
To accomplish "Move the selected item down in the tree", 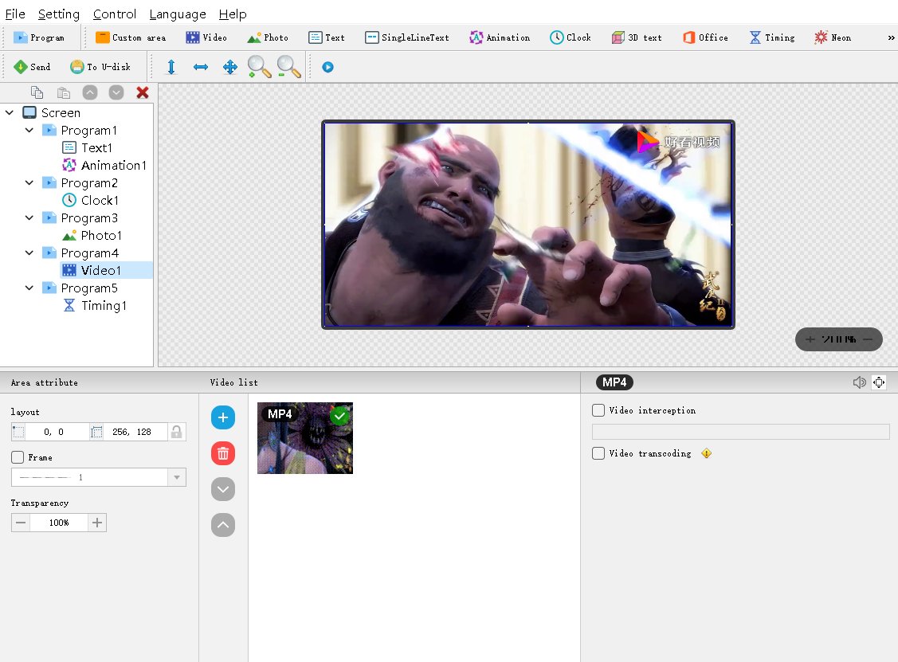I will (116, 92).
